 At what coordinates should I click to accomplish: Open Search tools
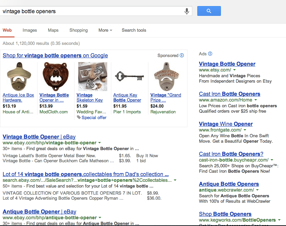coord(134,30)
